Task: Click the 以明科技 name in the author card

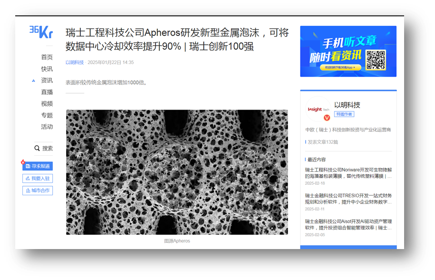Action: [x=347, y=105]
